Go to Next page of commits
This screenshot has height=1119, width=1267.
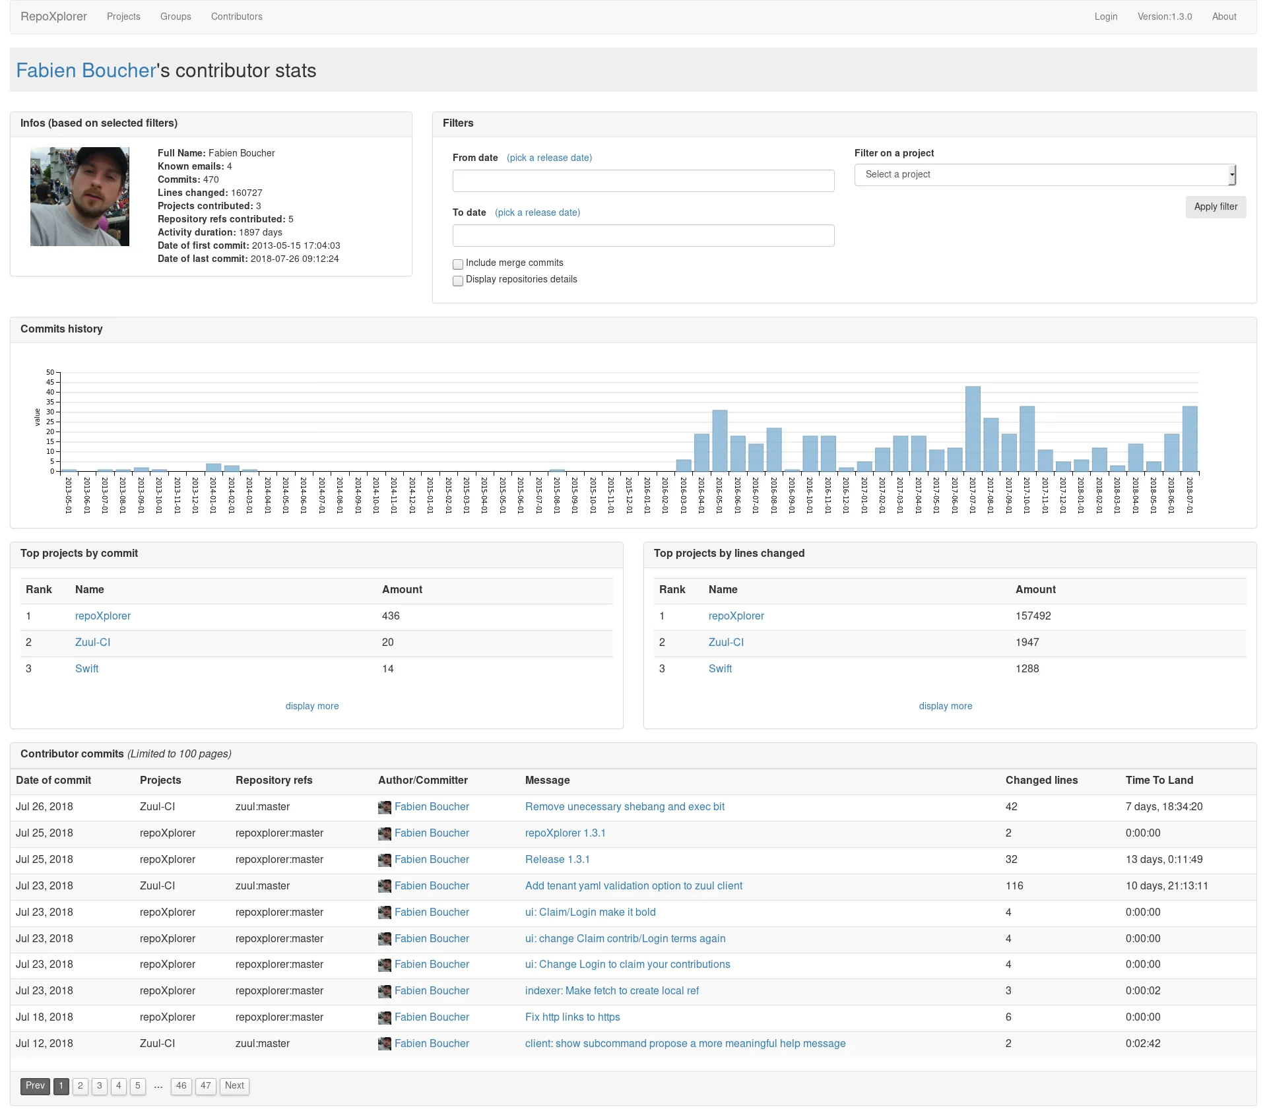(x=234, y=1085)
